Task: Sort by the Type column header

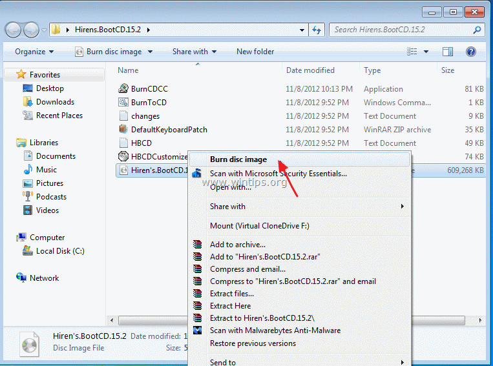Action: pyautogui.click(x=372, y=70)
